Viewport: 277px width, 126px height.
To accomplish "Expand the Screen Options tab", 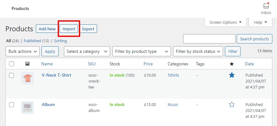I will [x=226, y=22].
